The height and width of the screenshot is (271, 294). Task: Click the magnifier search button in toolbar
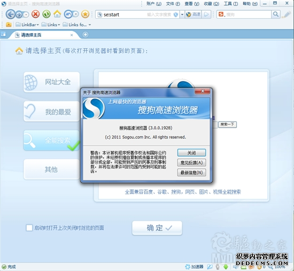click(276, 14)
